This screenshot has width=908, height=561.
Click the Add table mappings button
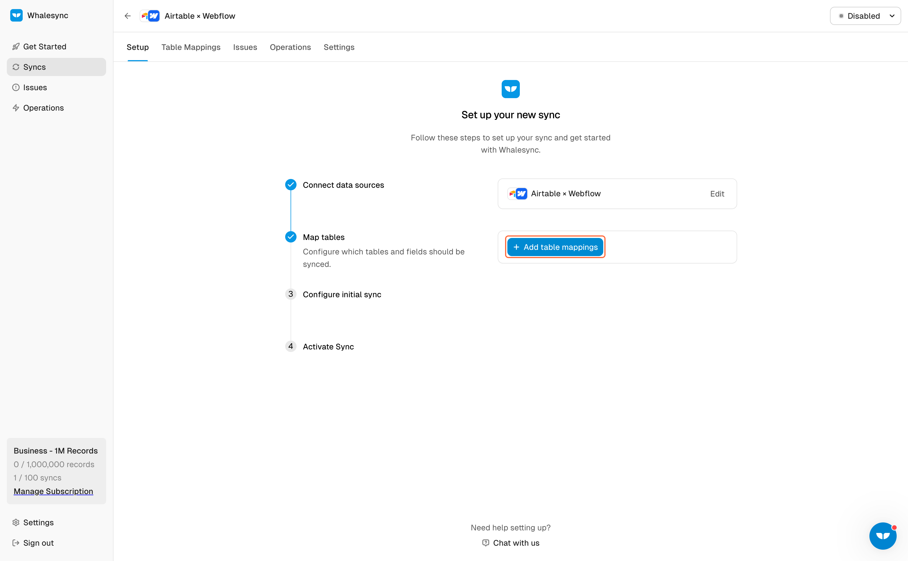click(x=555, y=247)
